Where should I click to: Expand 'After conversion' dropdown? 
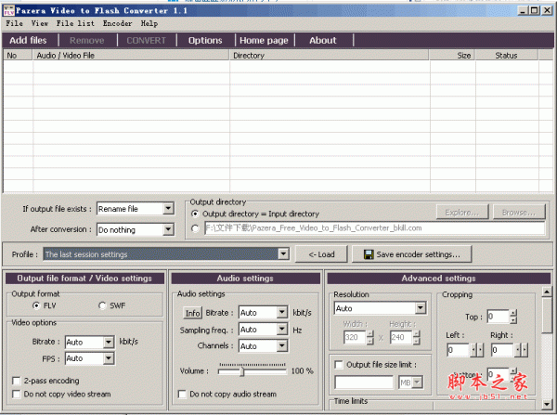(168, 229)
